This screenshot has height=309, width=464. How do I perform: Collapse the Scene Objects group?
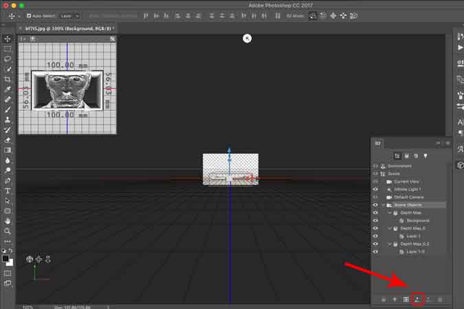coord(383,205)
